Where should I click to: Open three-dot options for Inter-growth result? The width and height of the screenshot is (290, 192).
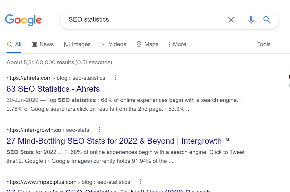coord(99,130)
